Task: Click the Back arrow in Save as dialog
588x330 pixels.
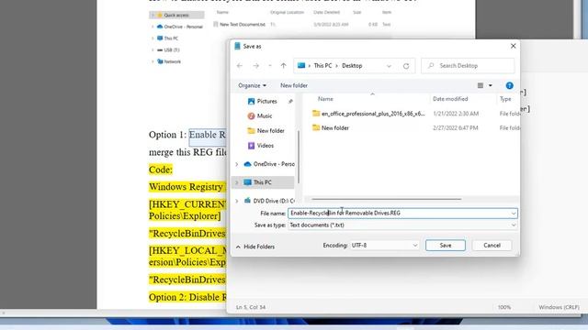Action: tap(240, 66)
